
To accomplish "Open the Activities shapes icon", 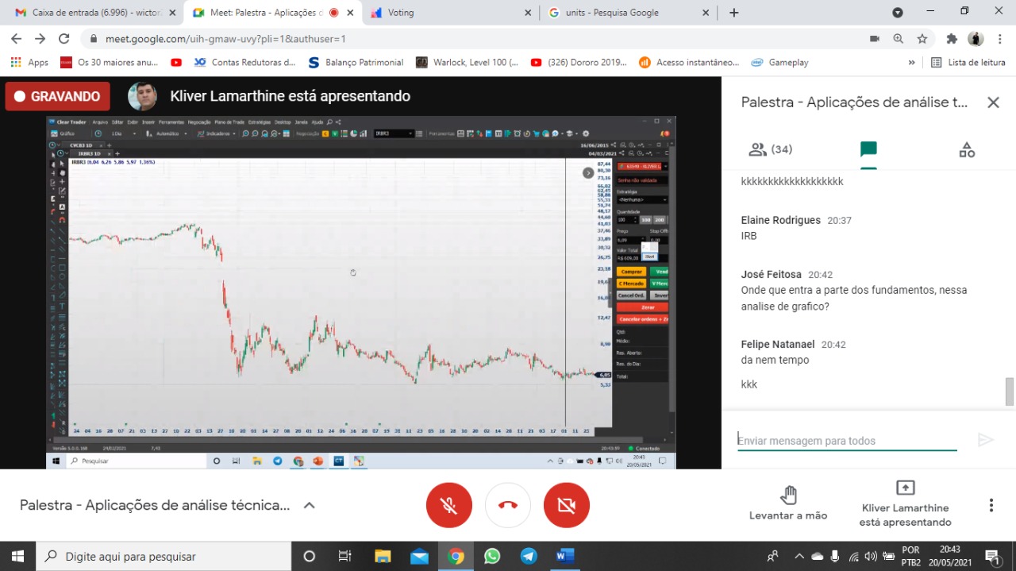I will (x=966, y=149).
